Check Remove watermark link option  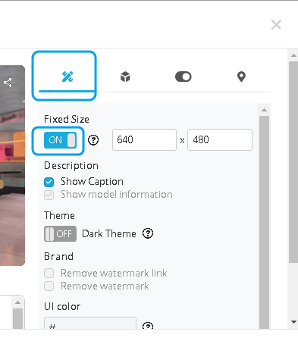point(49,273)
